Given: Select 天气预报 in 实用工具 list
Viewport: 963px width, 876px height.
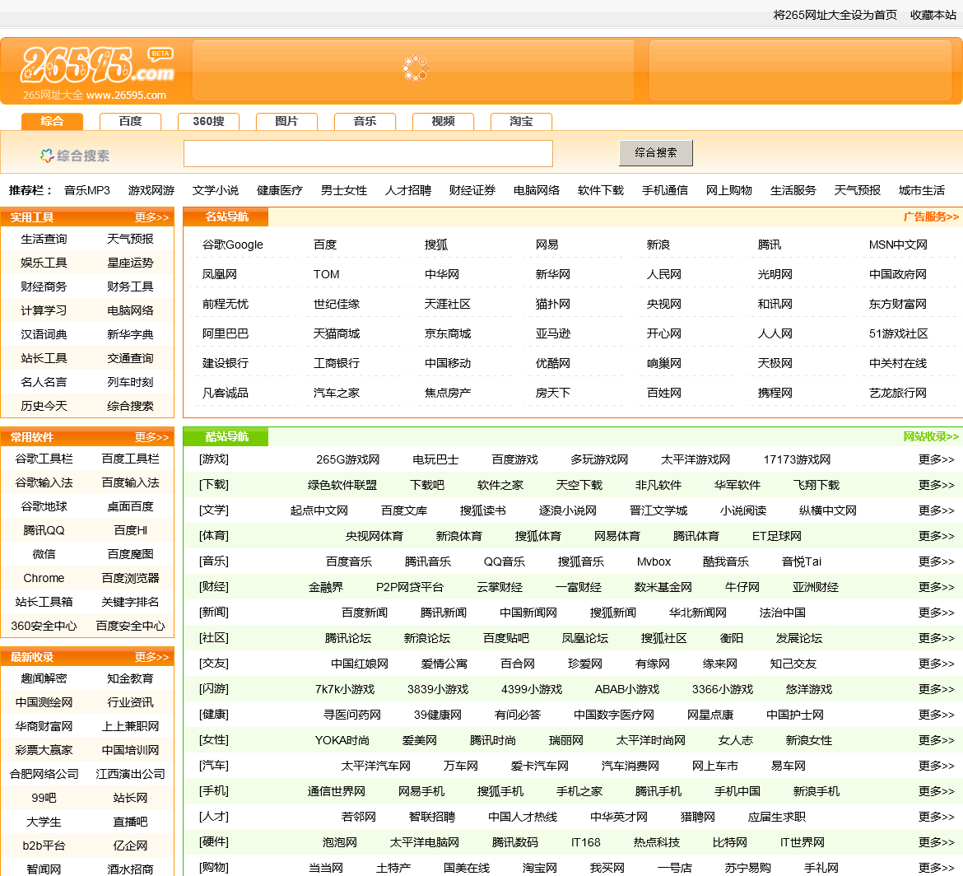Looking at the screenshot, I should pos(130,239).
